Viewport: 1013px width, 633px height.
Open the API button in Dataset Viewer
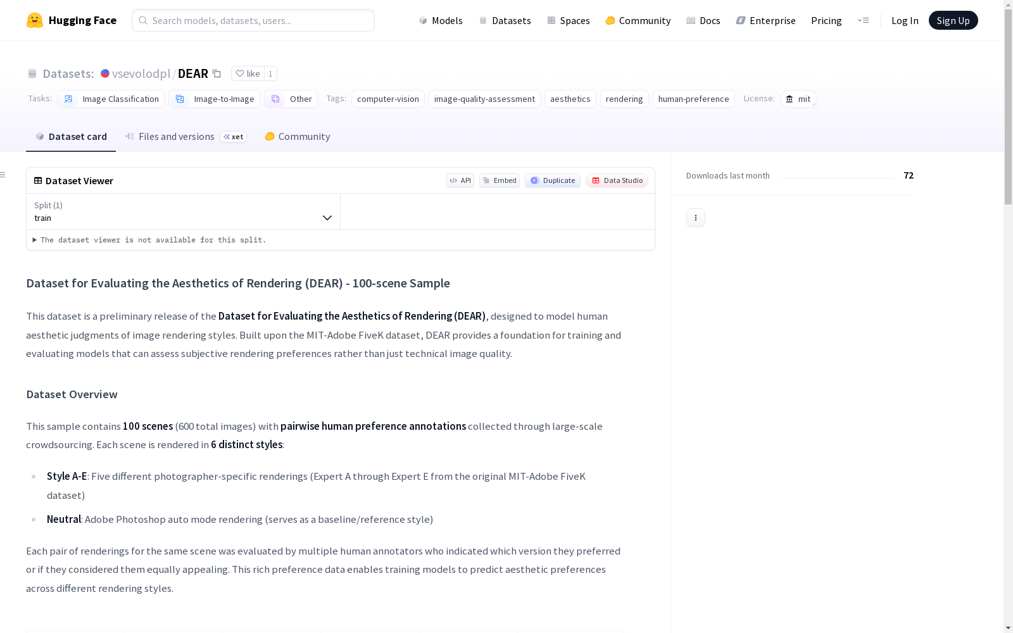point(460,180)
